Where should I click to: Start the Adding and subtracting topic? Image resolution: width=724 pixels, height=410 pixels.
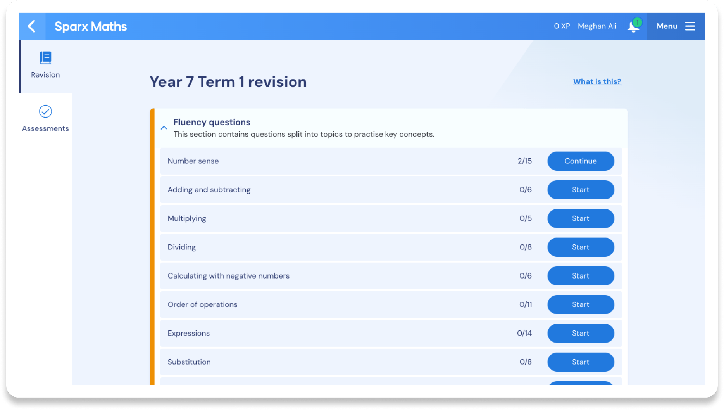(580, 190)
